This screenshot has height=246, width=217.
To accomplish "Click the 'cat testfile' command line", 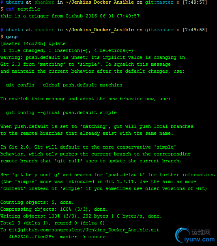I will tap(20, 9).
